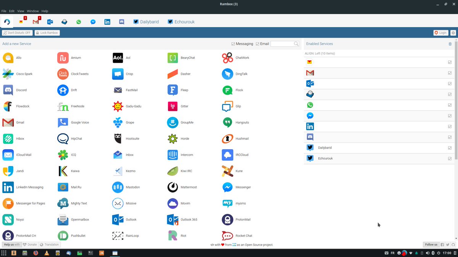
Task: Open the Help menu
Action: pos(45,11)
